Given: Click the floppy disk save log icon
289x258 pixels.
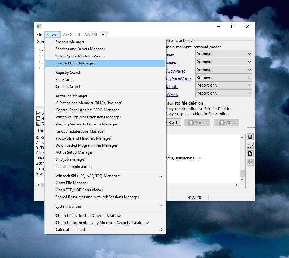Looking at the screenshot, I should [250, 137].
